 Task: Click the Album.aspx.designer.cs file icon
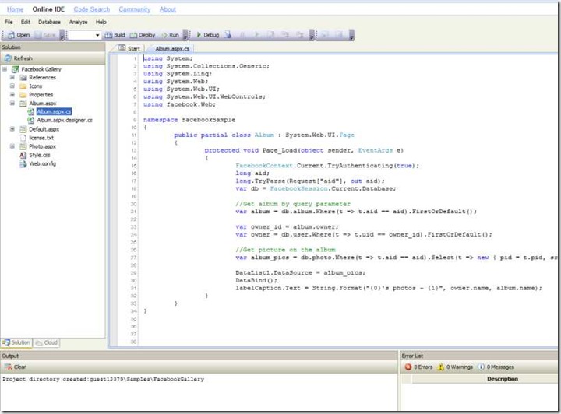coord(31,121)
